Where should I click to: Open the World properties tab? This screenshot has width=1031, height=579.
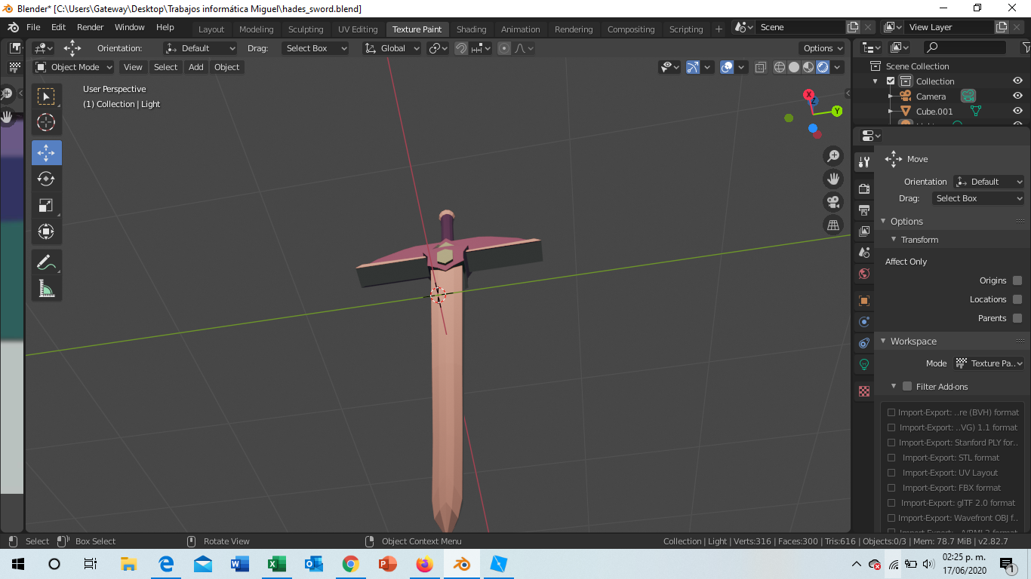click(864, 274)
